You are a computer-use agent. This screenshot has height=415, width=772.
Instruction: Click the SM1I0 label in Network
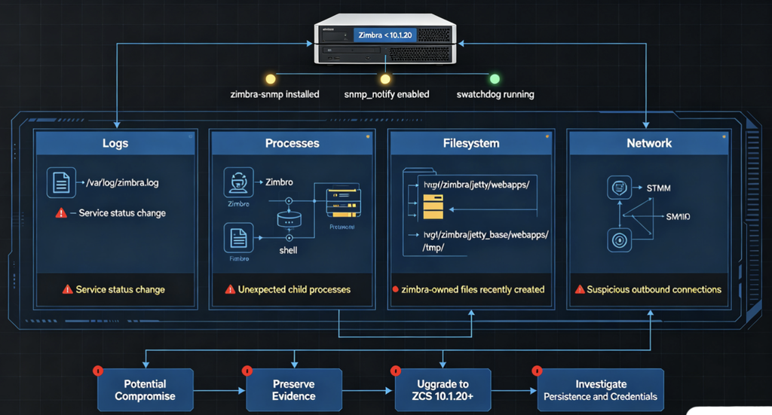(x=678, y=216)
